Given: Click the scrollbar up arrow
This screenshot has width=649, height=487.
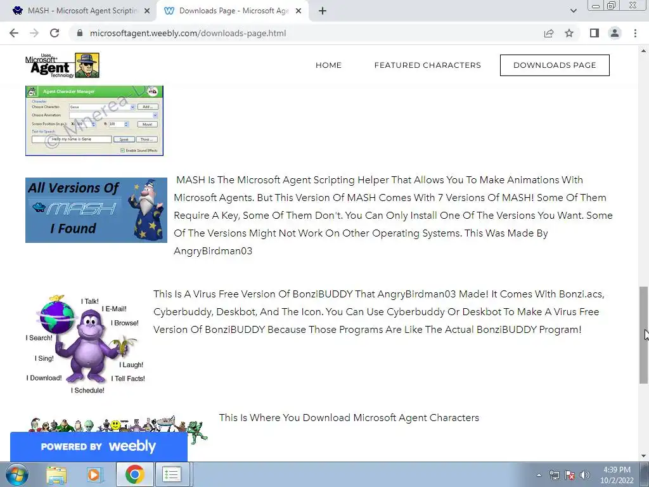Looking at the screenshot, I should [x=643, y=51].
